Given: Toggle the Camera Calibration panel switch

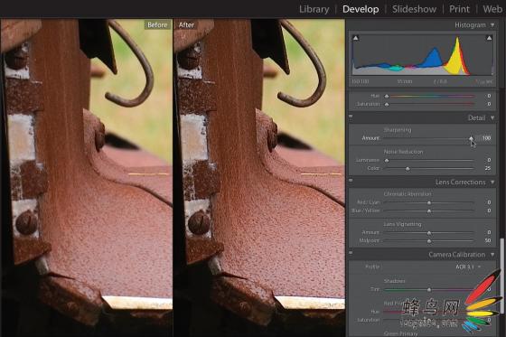Looking at the screenshot, I should pos(351,253).
